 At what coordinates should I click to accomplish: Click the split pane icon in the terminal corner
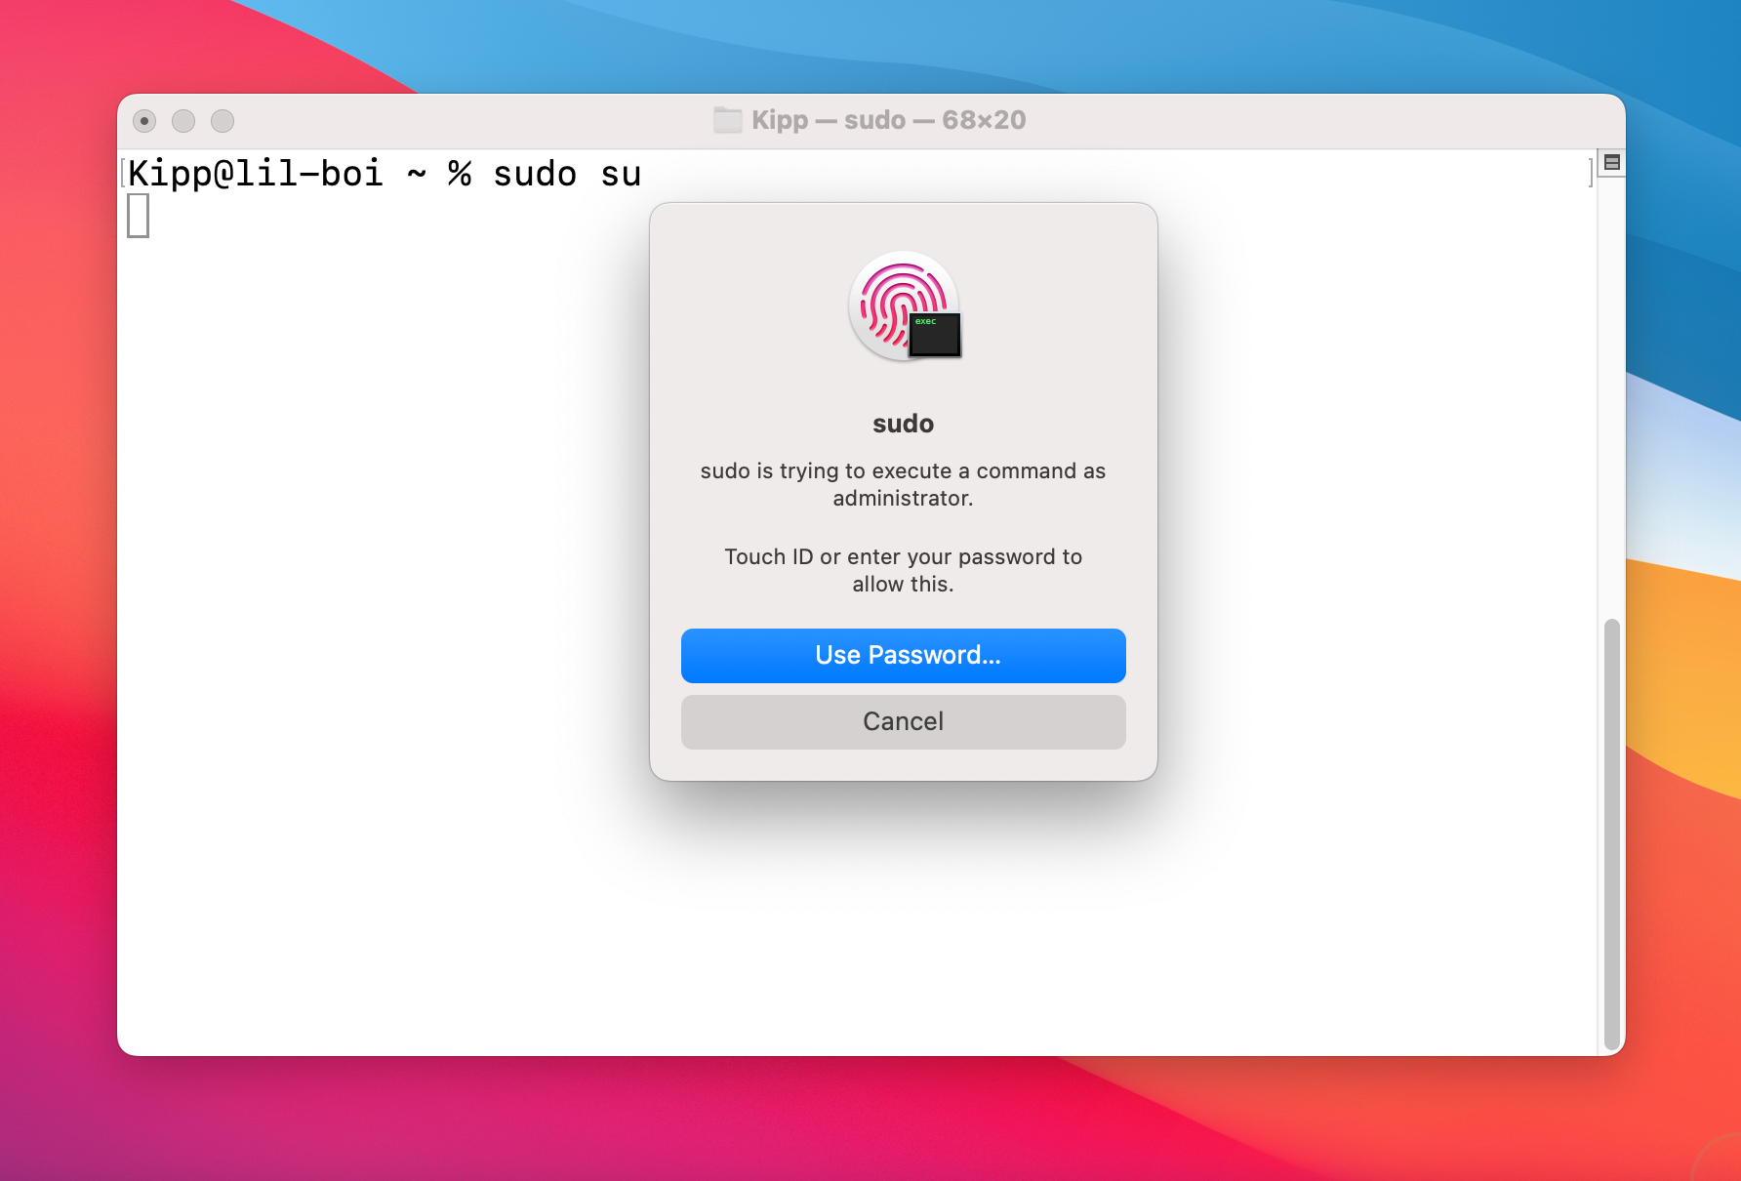[x=1613, y=162]
